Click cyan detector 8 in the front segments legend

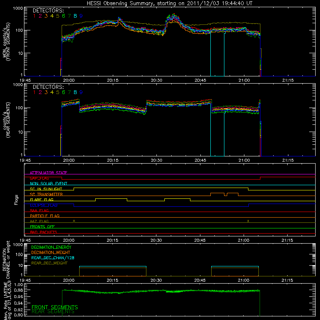coord(75,16)
